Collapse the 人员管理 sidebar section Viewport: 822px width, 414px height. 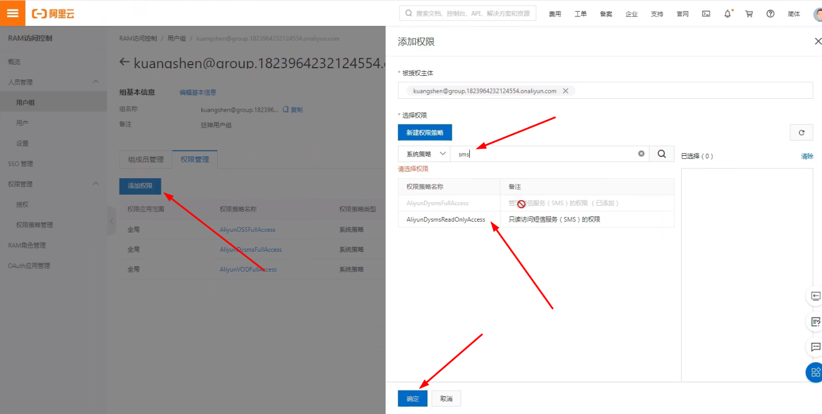[x=96, y=82]
